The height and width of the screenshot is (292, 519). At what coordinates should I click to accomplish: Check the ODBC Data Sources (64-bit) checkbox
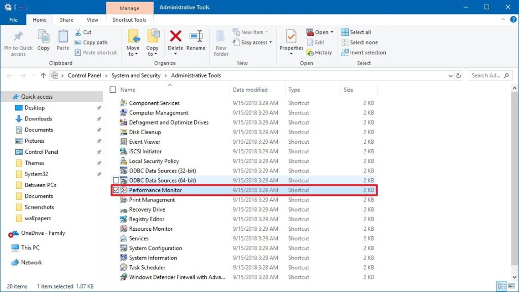[116, 181]
